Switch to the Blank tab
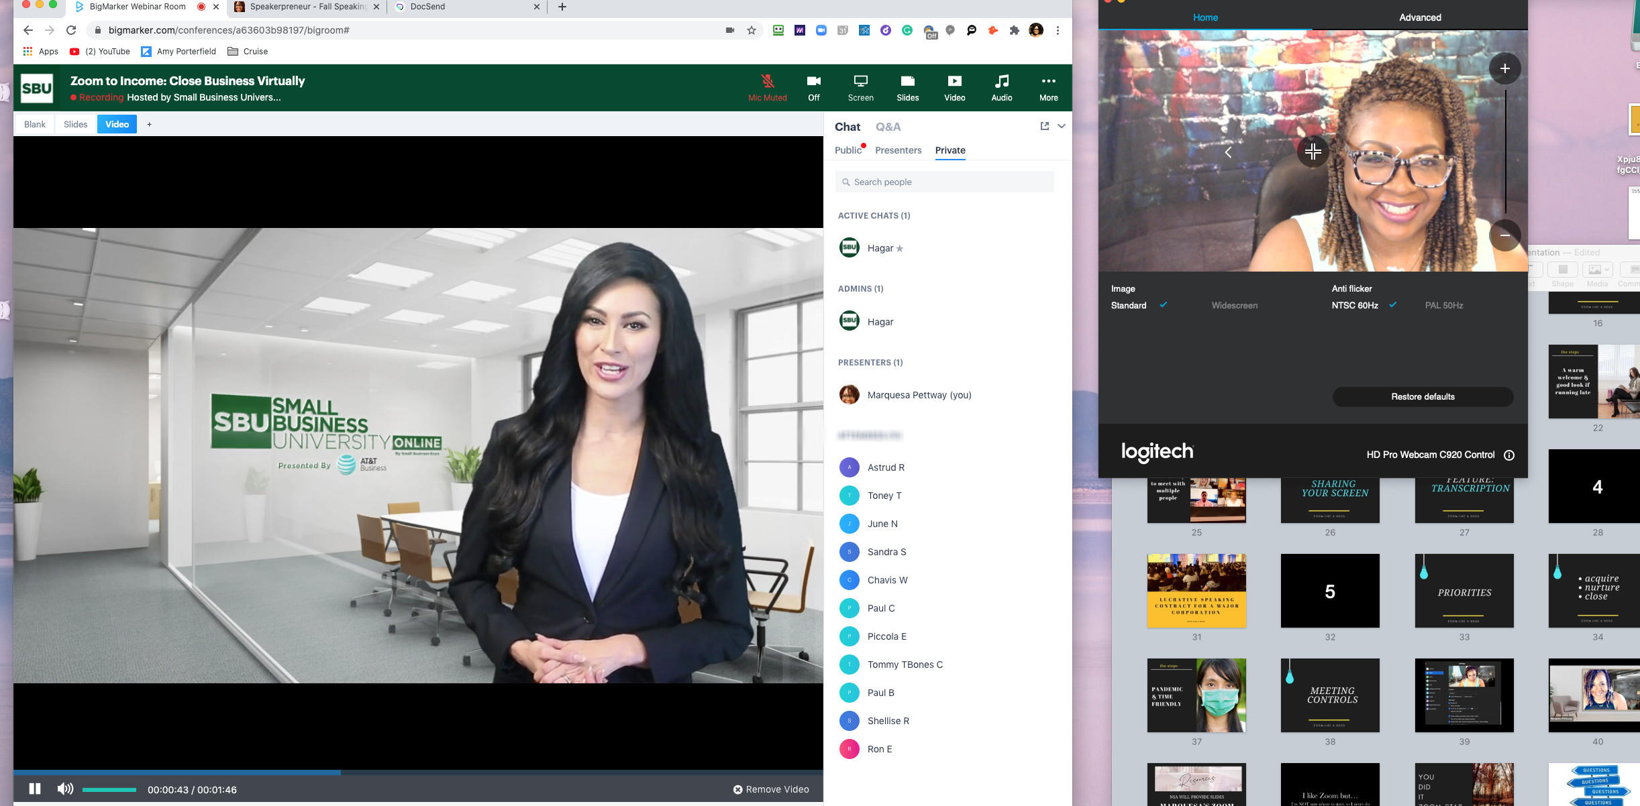 tap(35, 124)
